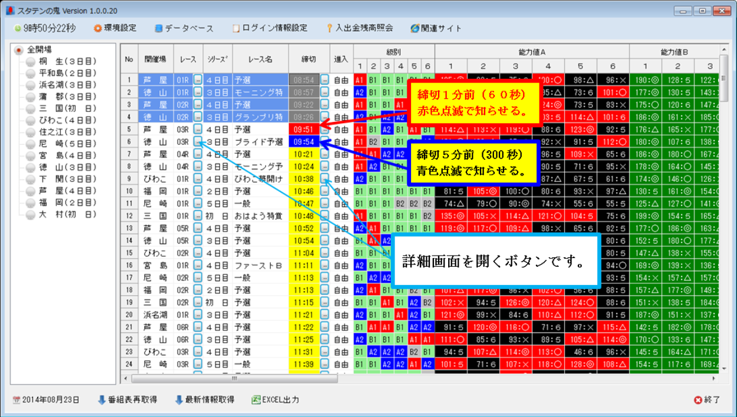The height and width of the screenshot is (417, 737).
Task: Select the 下関(3日目) venue radio button
Action: pyautogui.click(x=31, y=179)
